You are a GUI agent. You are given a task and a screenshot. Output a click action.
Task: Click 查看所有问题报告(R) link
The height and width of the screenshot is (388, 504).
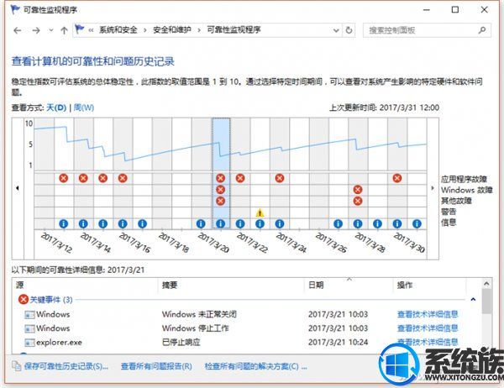[x=156, y=366]
